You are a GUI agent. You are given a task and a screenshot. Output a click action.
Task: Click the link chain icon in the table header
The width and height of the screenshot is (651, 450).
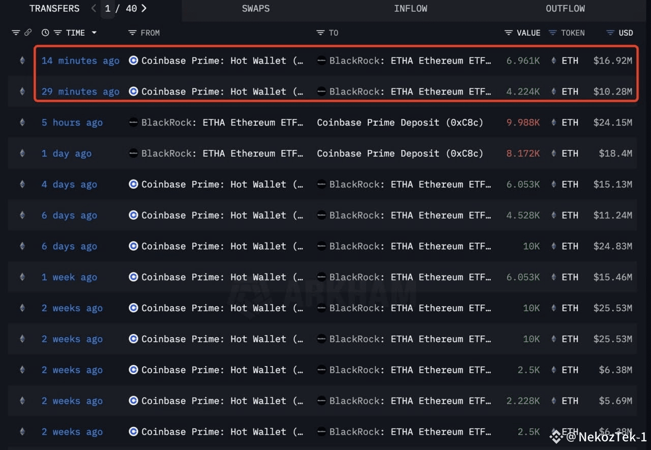(28, 33)
